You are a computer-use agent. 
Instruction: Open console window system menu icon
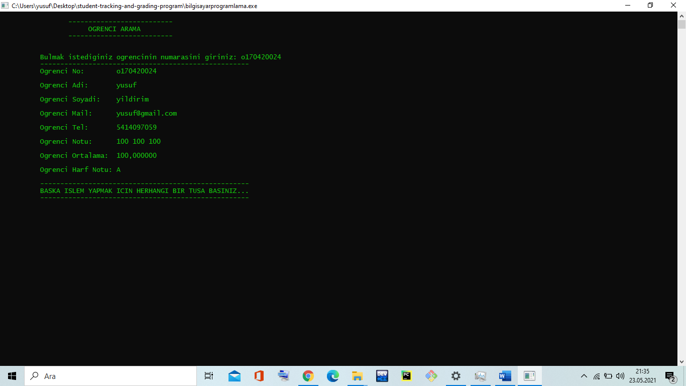[5, 6]
